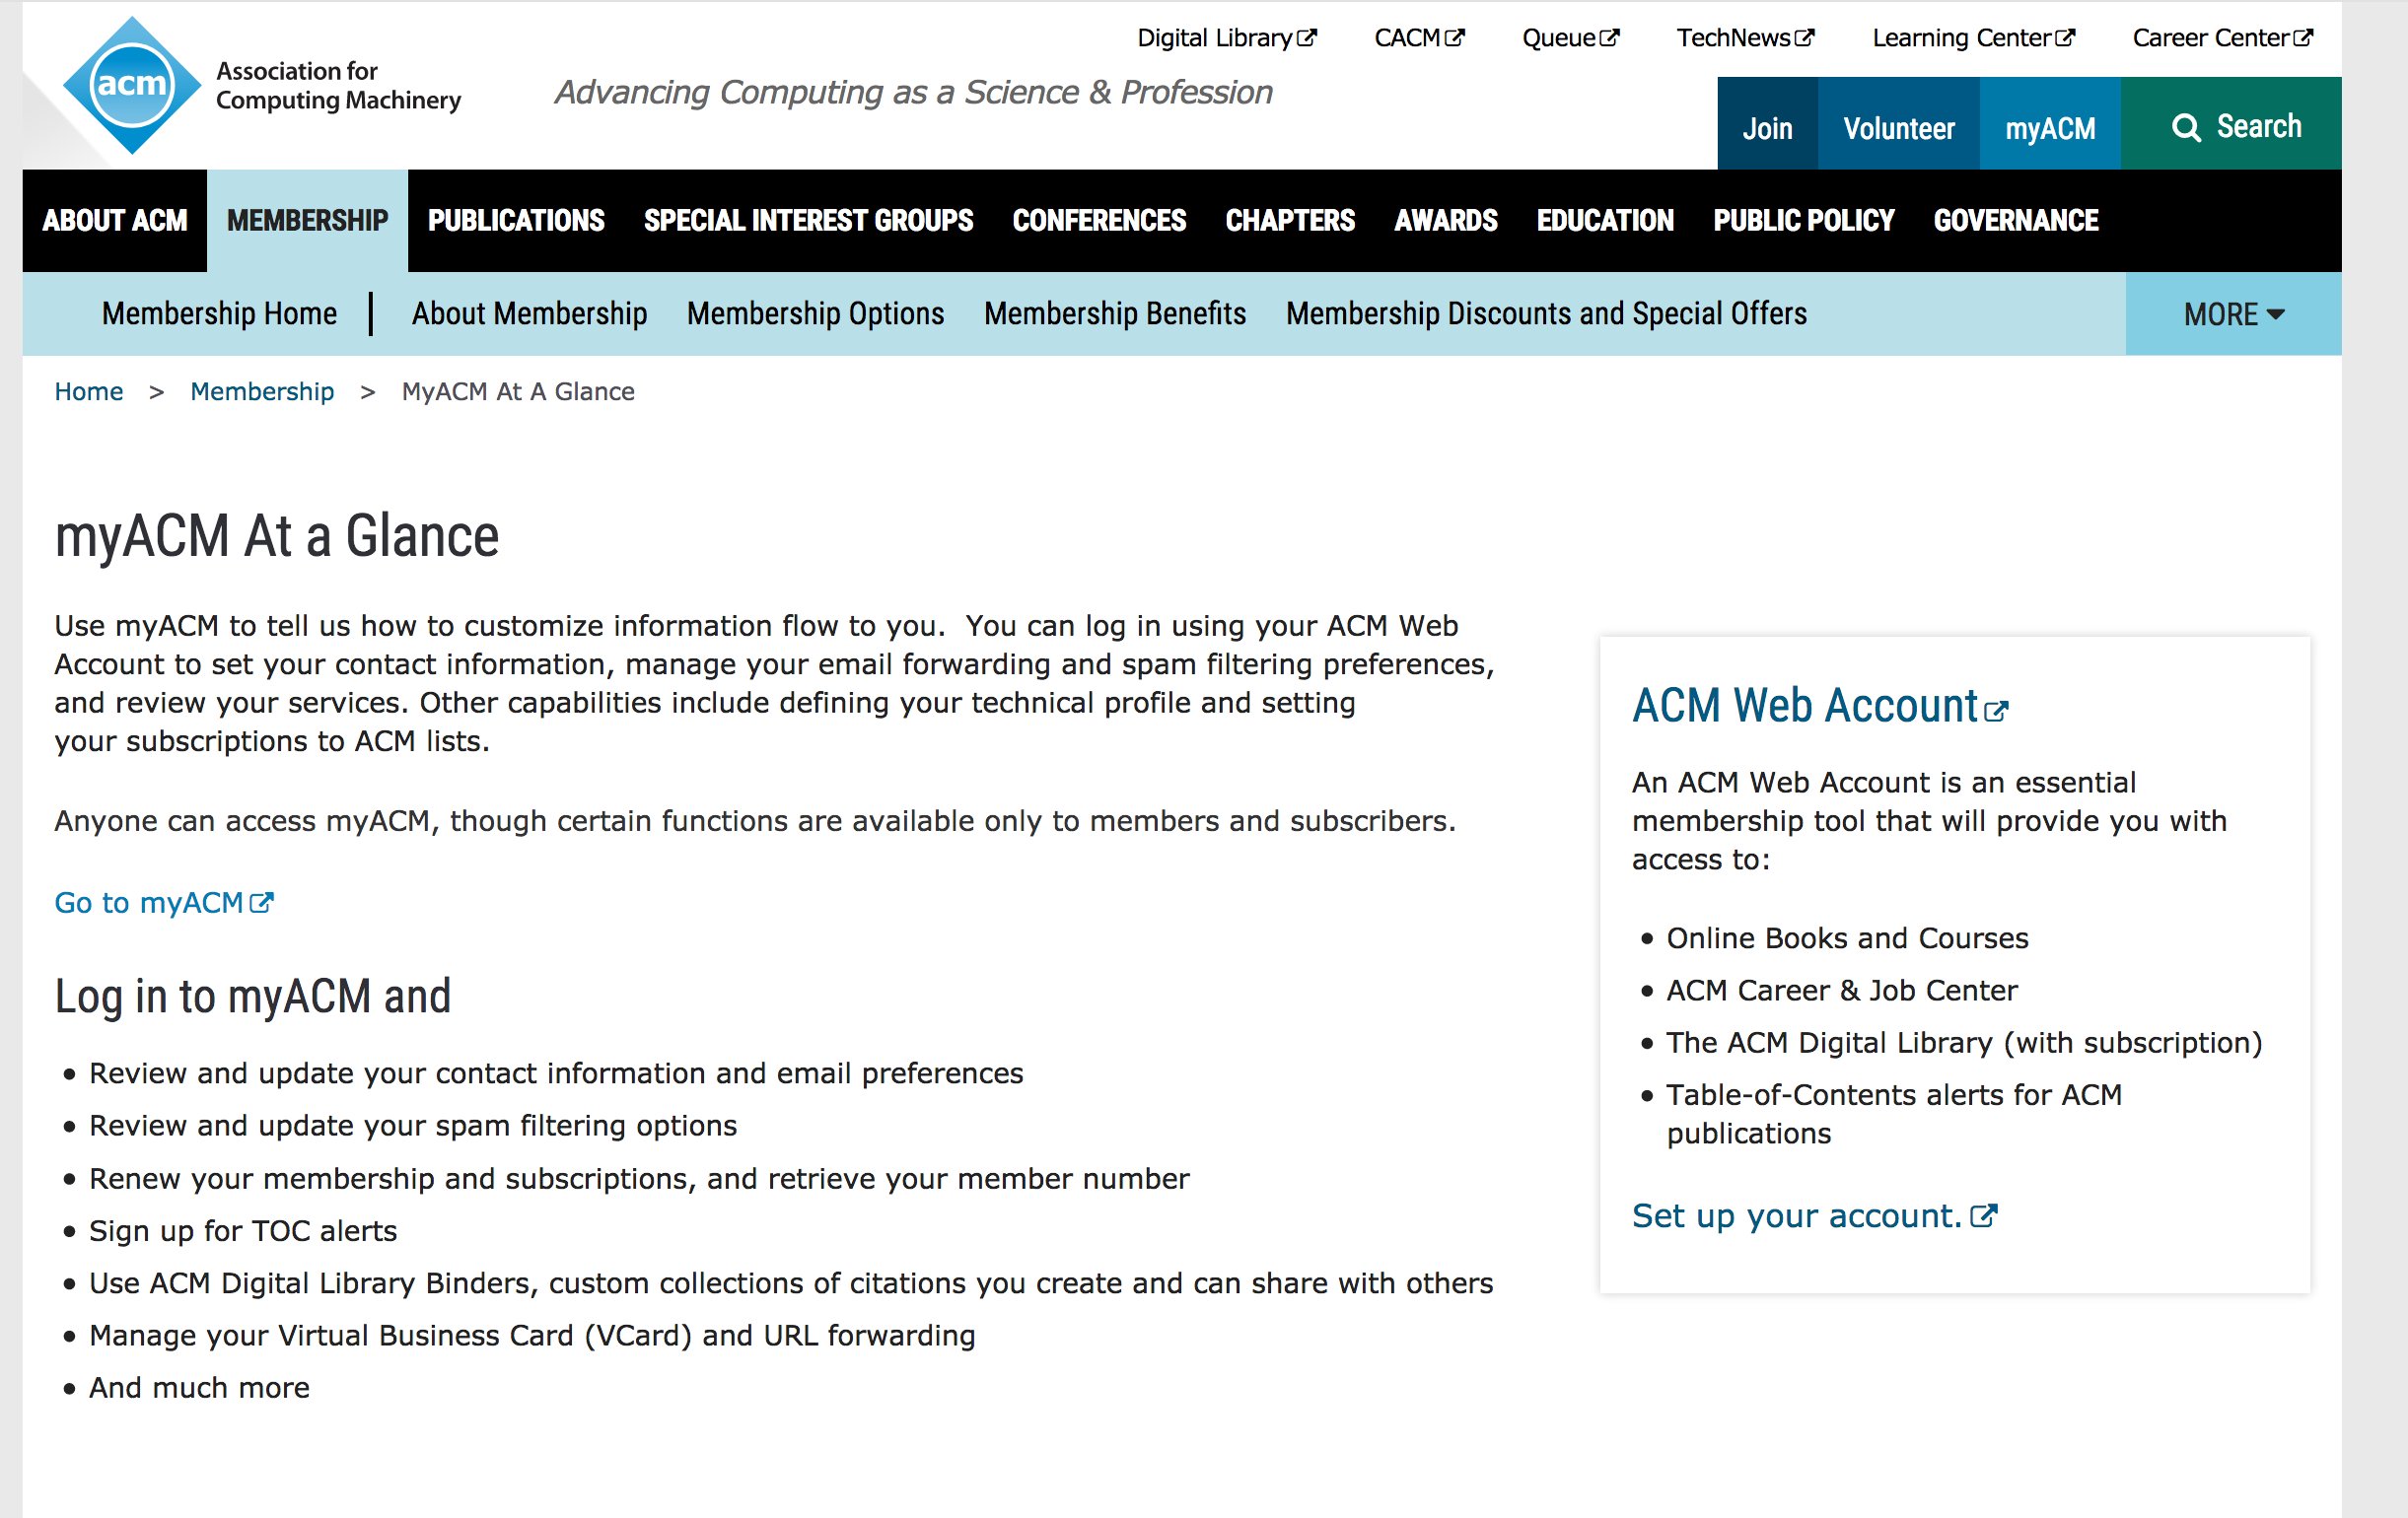Open the CHAPTERS menu
Image resolution: width=2408 pixels, height=1518 pixels.
[x=1290, y=221]
